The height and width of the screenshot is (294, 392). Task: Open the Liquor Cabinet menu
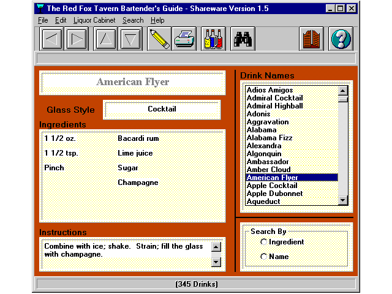click(x=94, y=20)
